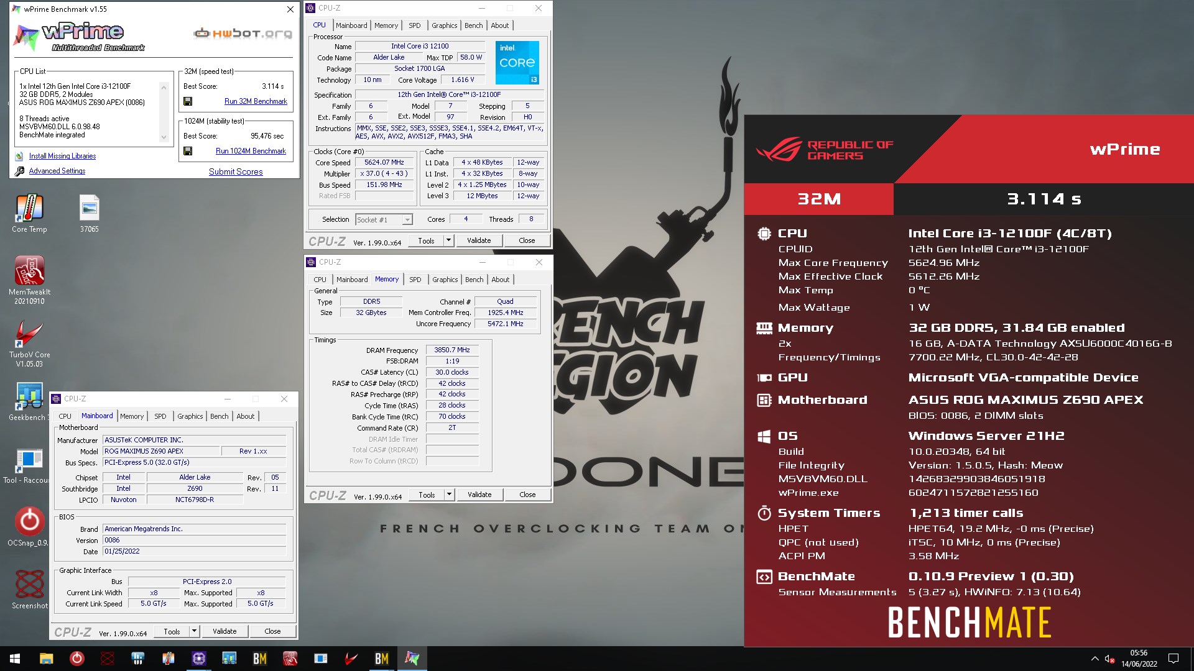1194x671 pixels.
Task: Open Tools dropdown arrow in CPU window
Action: click(448, 240)
